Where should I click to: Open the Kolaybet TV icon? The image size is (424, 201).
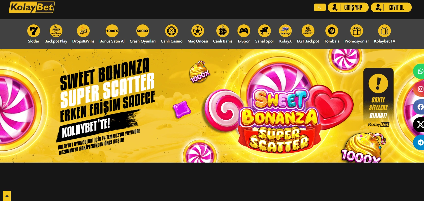[385, 31]
